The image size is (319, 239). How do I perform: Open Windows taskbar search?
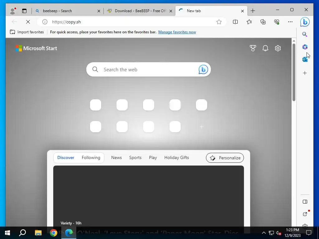pos(22,233)
